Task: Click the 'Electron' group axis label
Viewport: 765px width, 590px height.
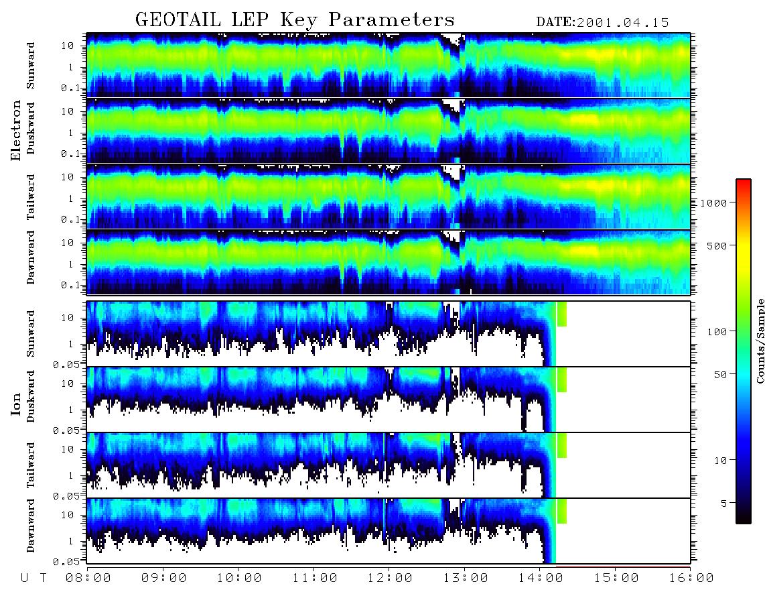Action: 15,130
